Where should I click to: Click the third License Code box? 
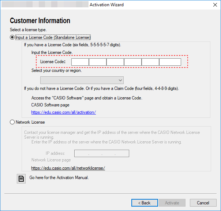click(115, 62)
